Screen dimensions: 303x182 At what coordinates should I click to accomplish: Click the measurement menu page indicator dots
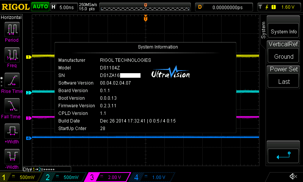coord(2,82)
